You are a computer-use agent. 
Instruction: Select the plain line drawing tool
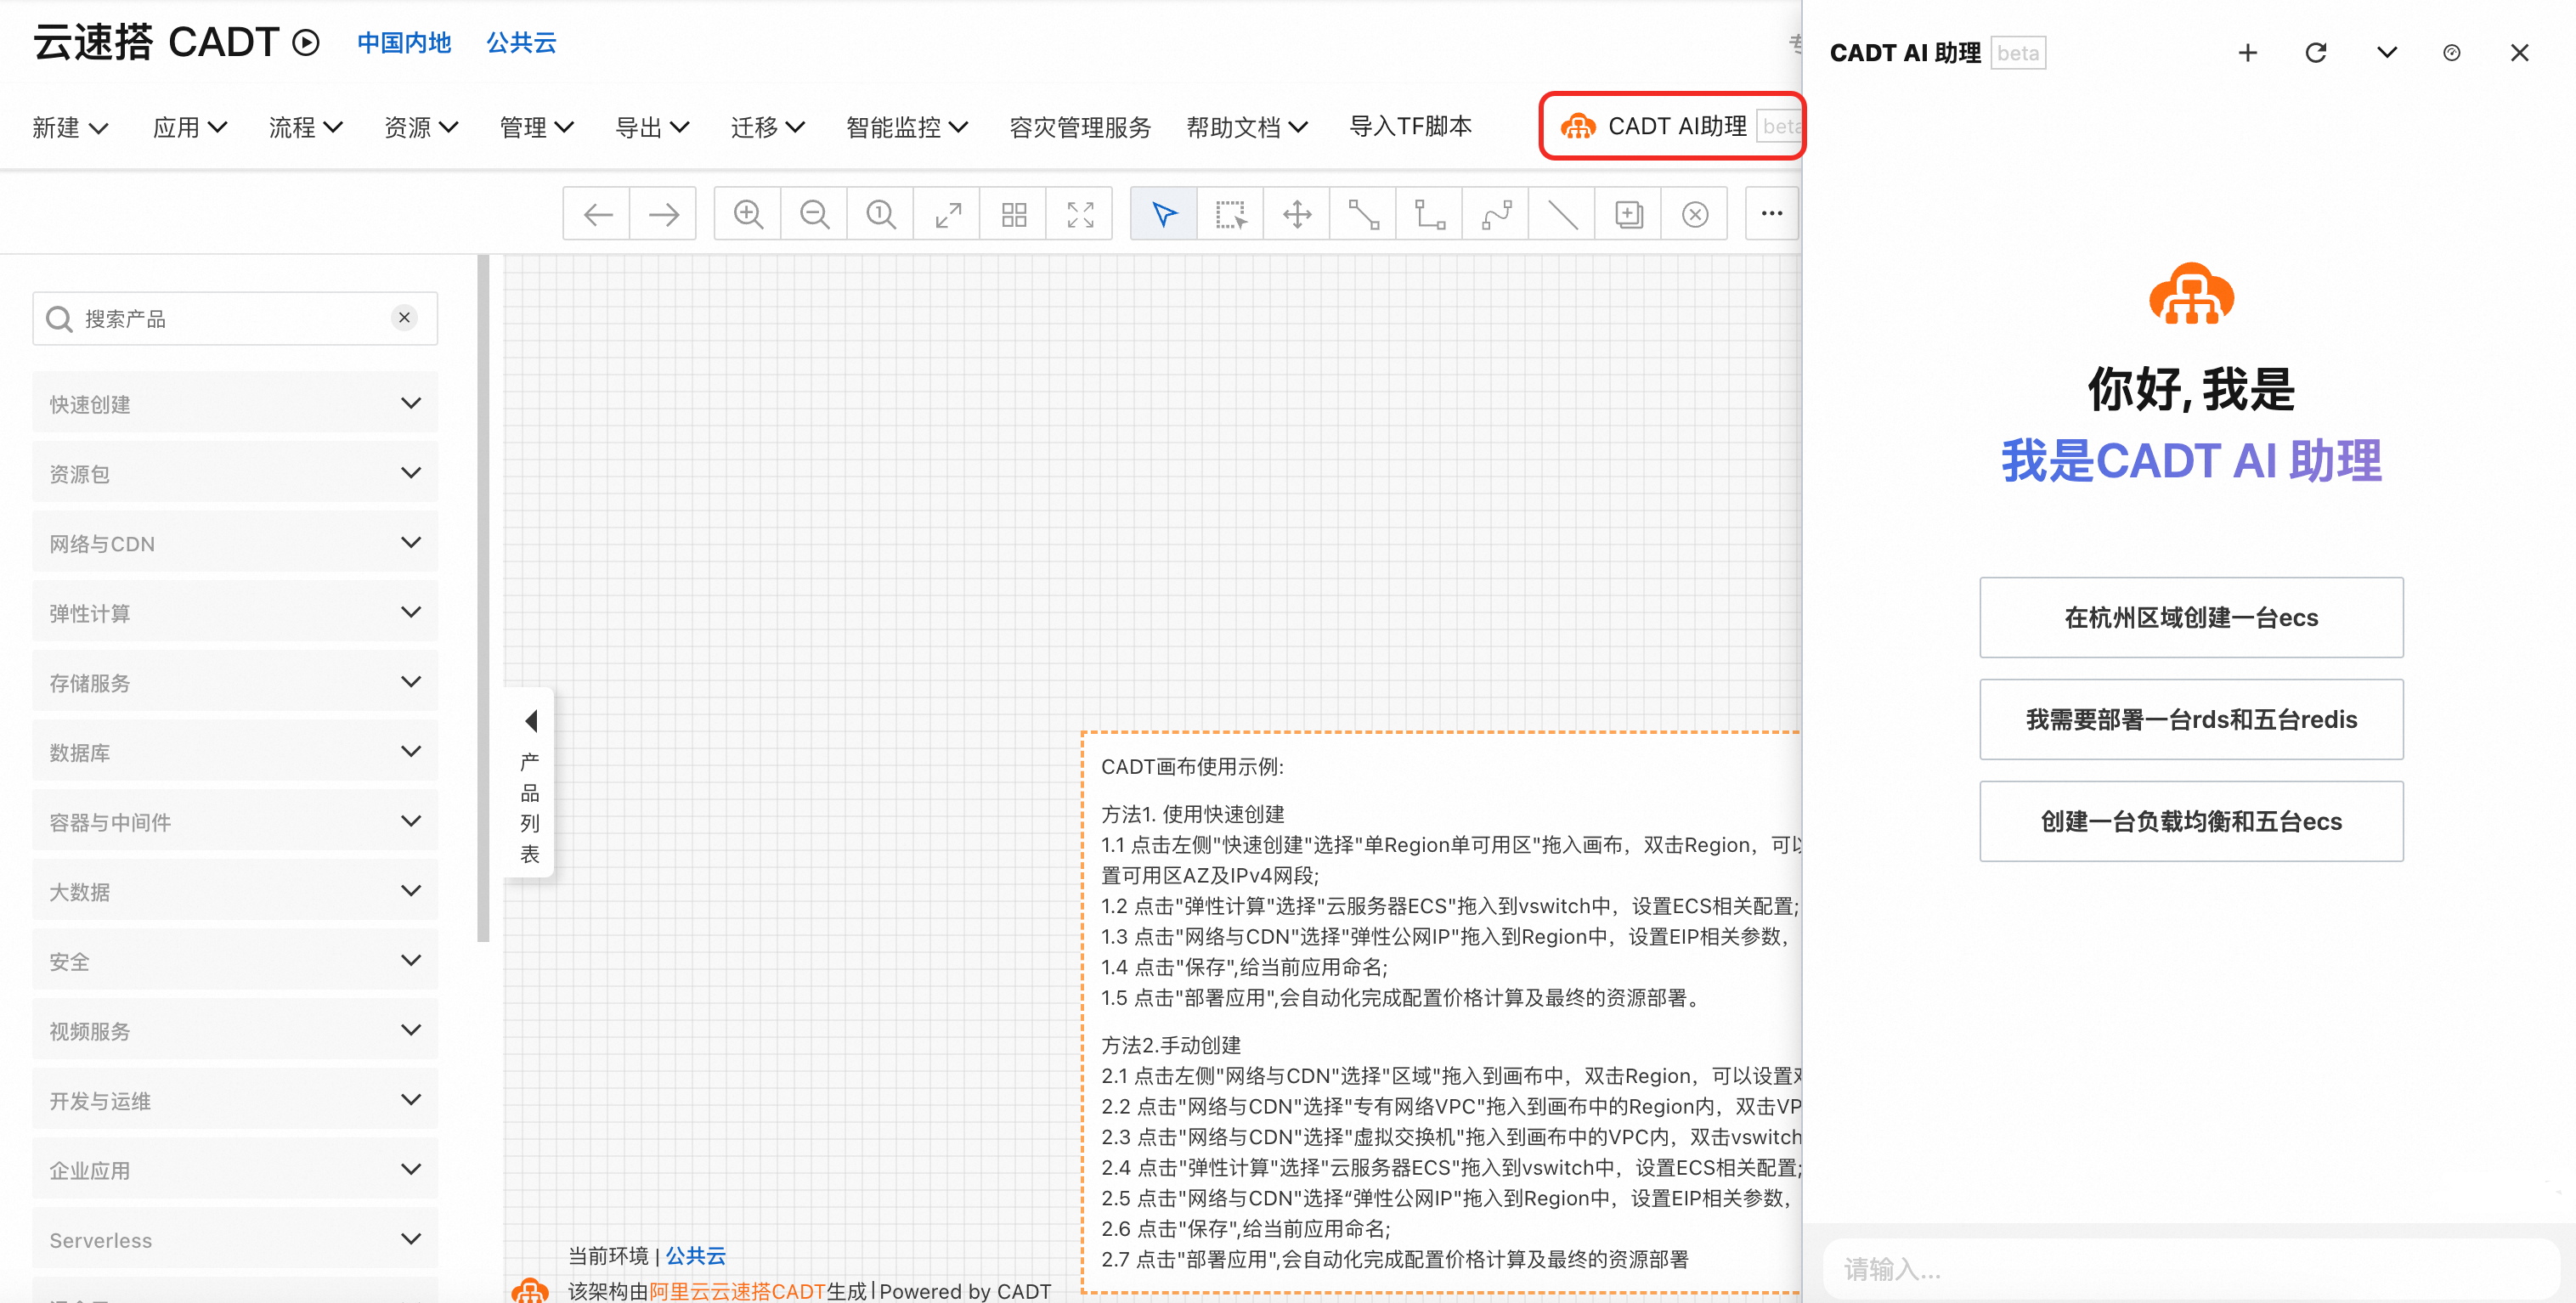coord(1562,214)
